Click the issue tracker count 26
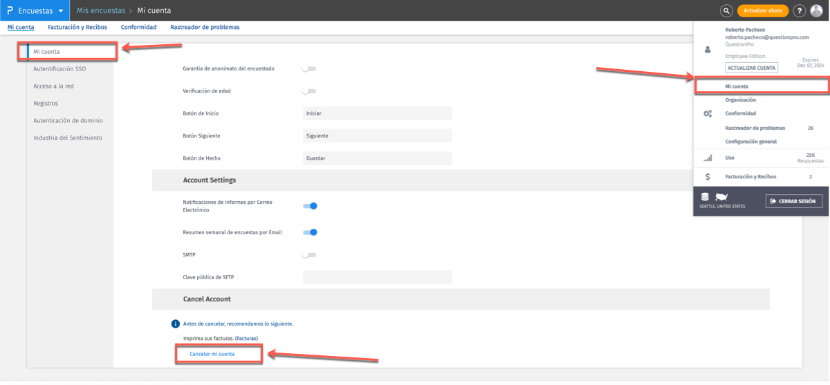The width and height of the screenshot is (830, 385). (811, 128)
